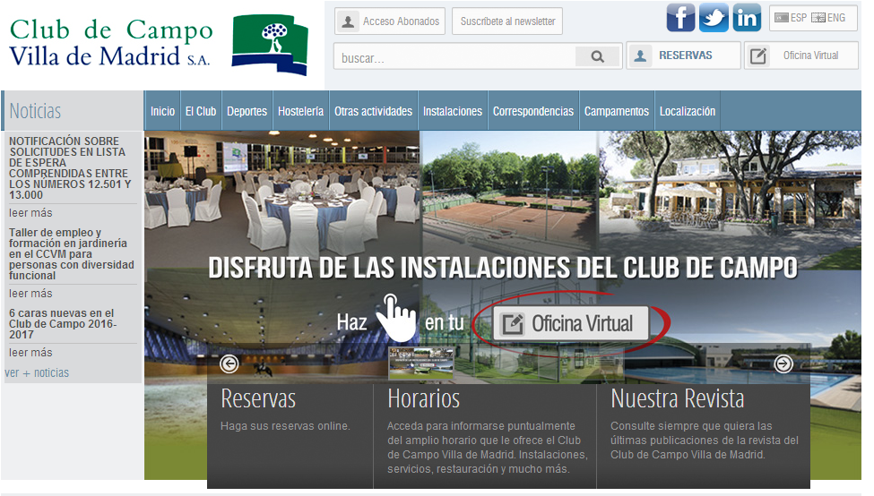Screen dimensions: 874x496
Task: Click the Noticias sidebar heading
Action: [35, 111]
